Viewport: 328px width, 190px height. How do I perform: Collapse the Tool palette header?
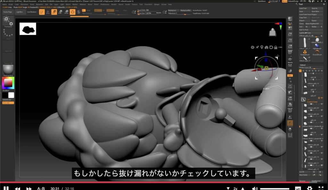click(x=300, y=4)
